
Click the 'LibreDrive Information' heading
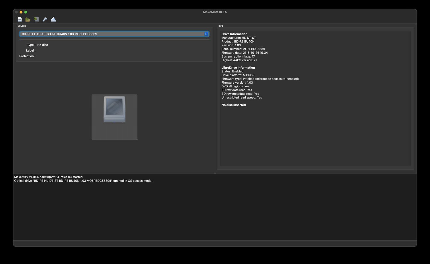[x=238, y=68]
